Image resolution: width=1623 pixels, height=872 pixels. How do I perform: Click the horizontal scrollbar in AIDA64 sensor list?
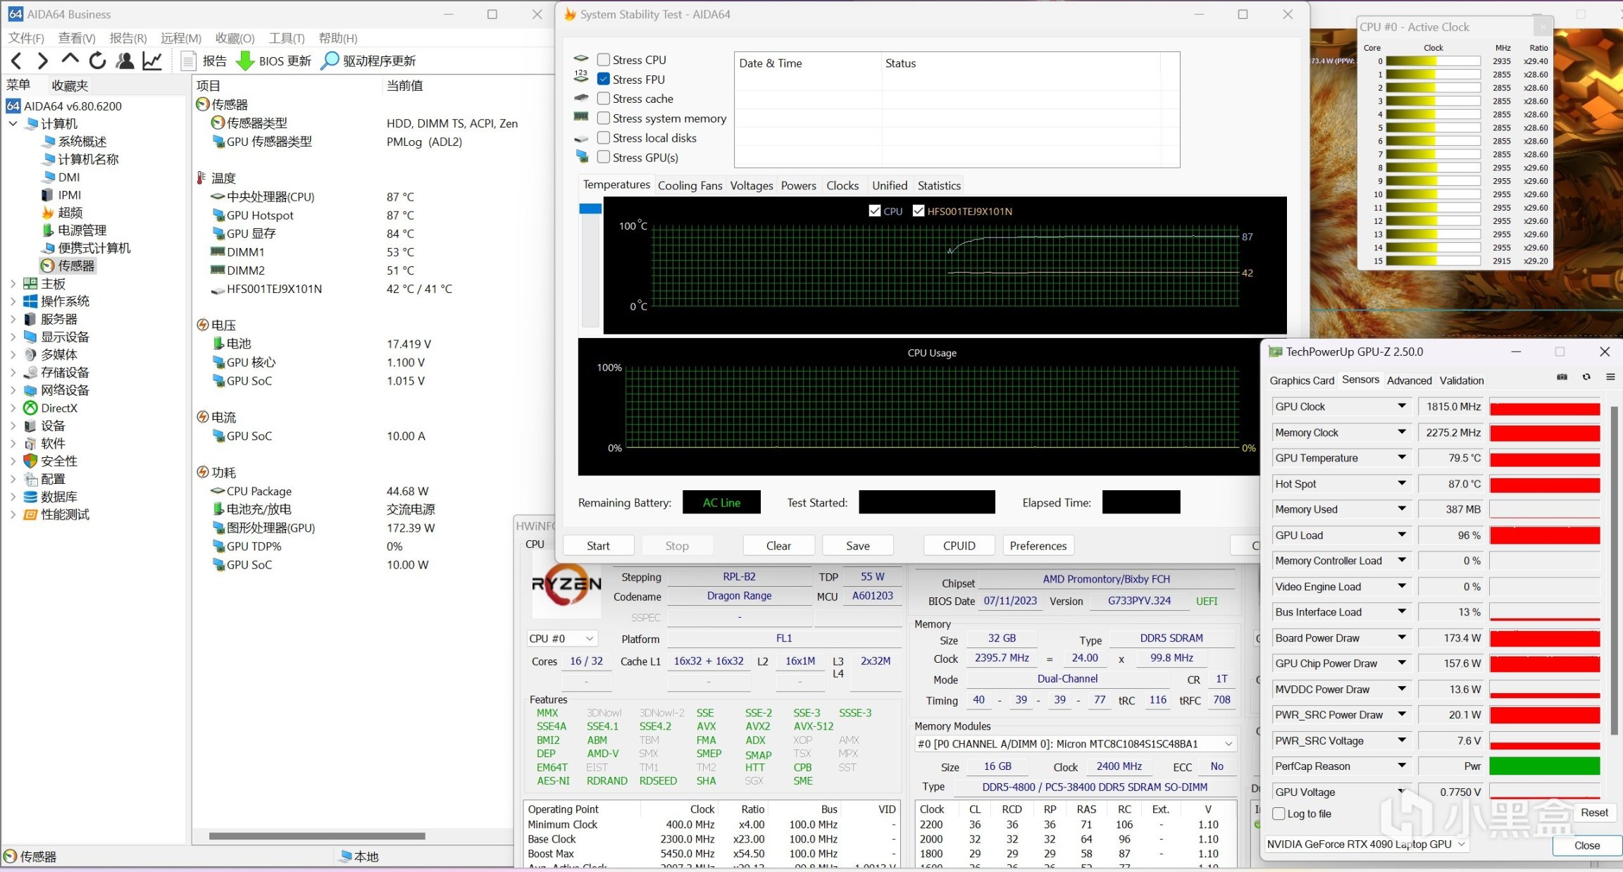click(x=317, y=837)
